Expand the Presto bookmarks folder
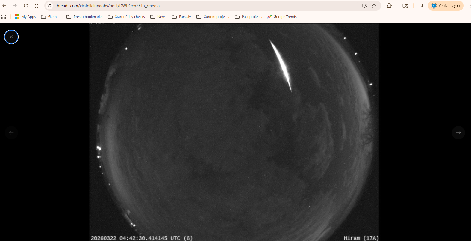 (84, 17)
